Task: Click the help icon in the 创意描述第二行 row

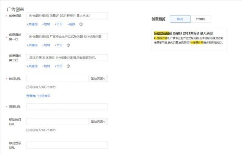Action: [x=68, y=66]
